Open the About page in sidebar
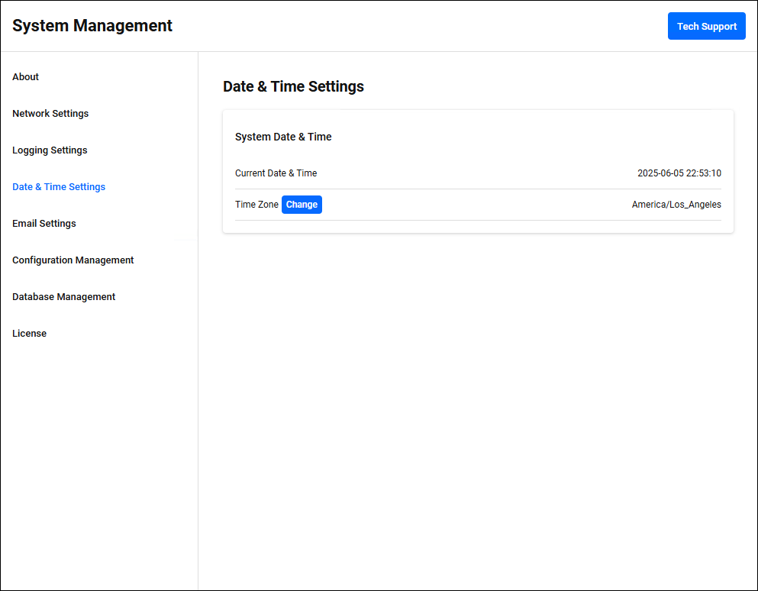 click(x=25, y=77)
